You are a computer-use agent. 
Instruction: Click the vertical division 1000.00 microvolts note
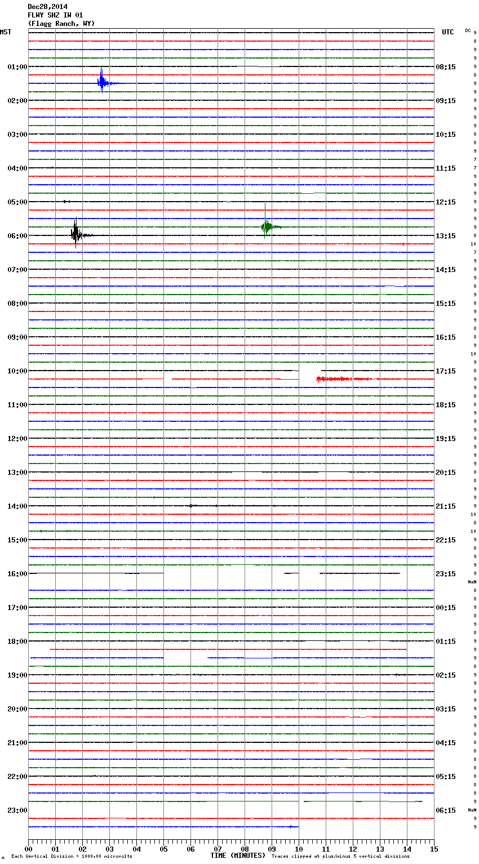coord(72,857)
